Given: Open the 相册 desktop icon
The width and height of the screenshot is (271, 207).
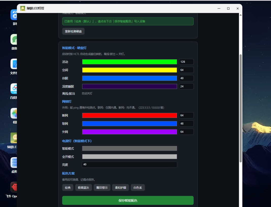Looking at the screenshot, I should 14,113.
